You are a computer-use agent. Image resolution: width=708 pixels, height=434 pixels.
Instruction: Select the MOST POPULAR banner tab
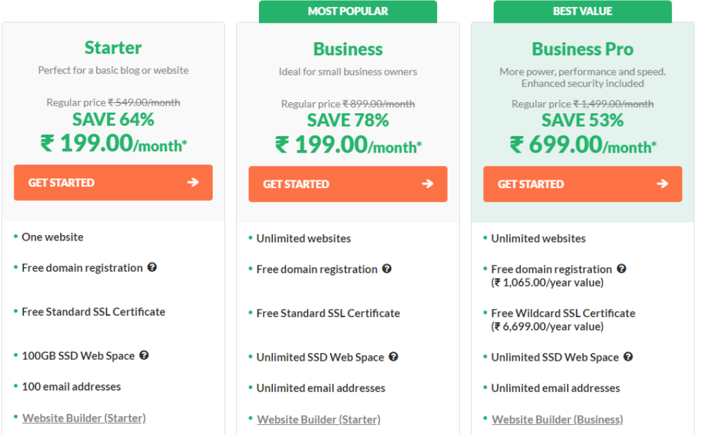(x=348, y=11)
